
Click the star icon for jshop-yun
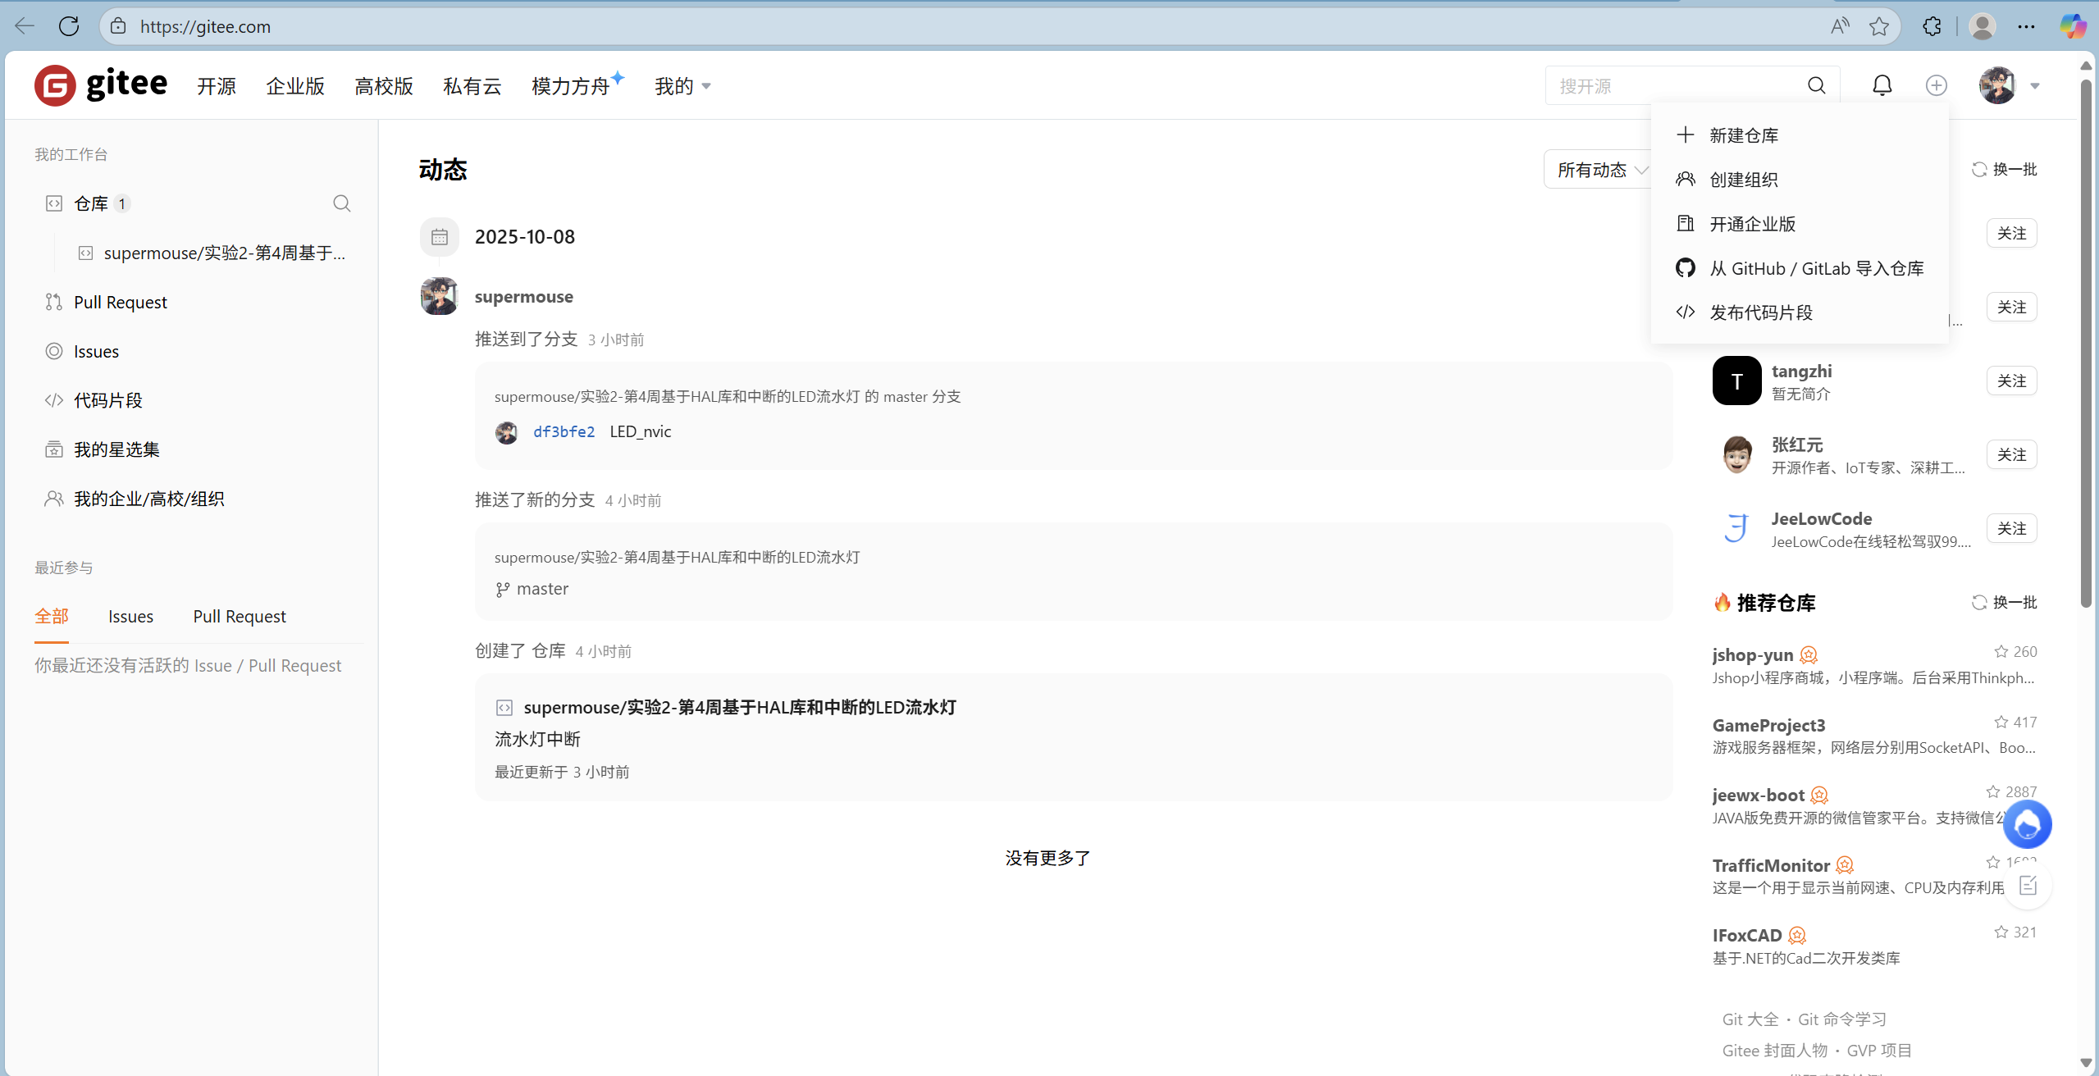pos(2001,652)
